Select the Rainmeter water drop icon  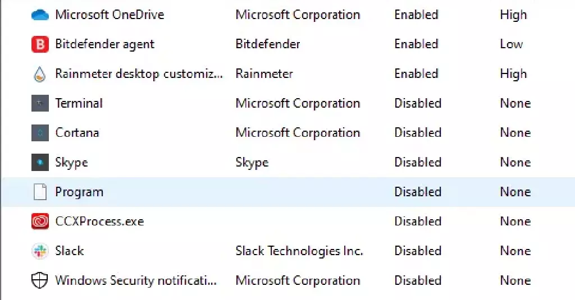click(x=40, y=74)
